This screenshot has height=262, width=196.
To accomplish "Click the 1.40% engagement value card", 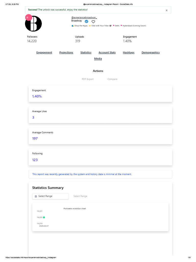I will pyautogui.click(x=100, y=94).
